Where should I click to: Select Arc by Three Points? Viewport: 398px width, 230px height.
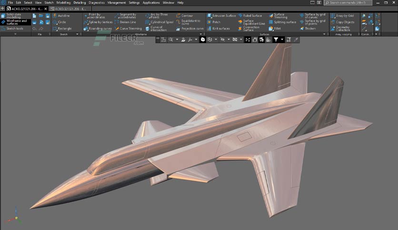[157, 16]
